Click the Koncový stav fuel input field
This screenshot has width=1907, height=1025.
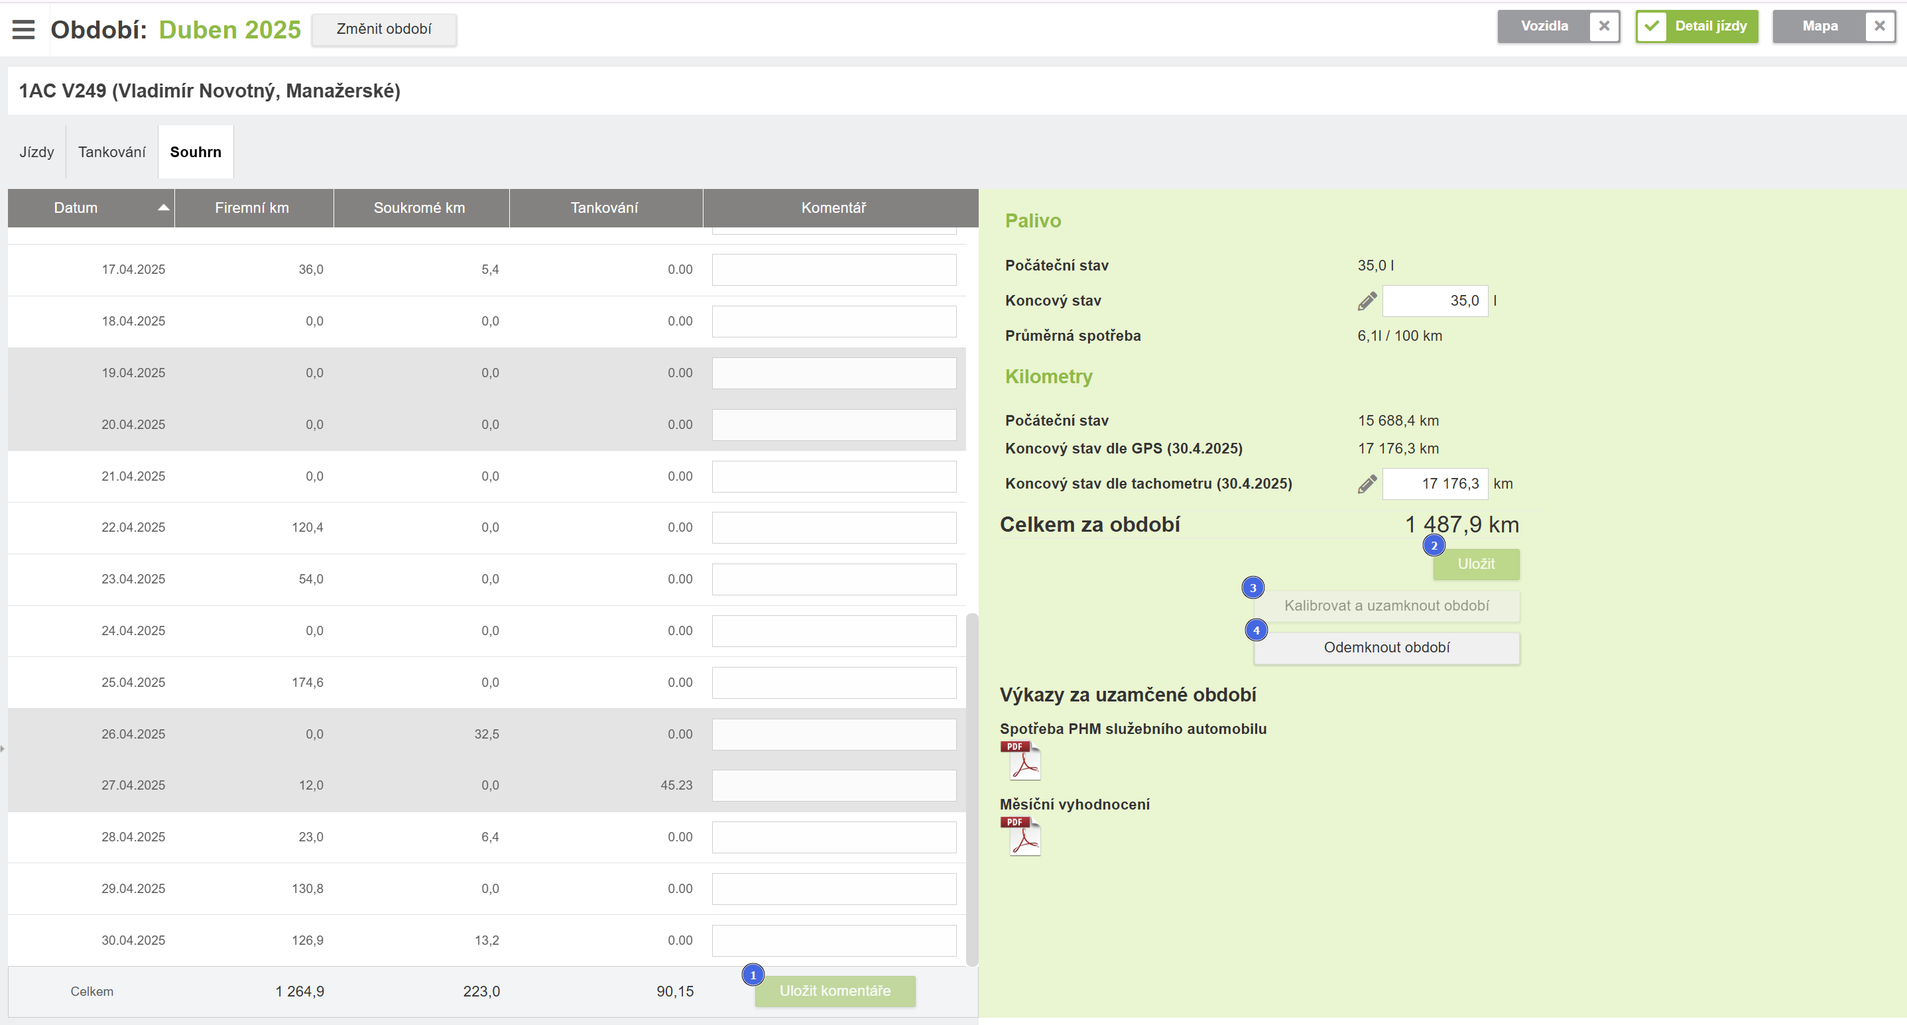1435,300
